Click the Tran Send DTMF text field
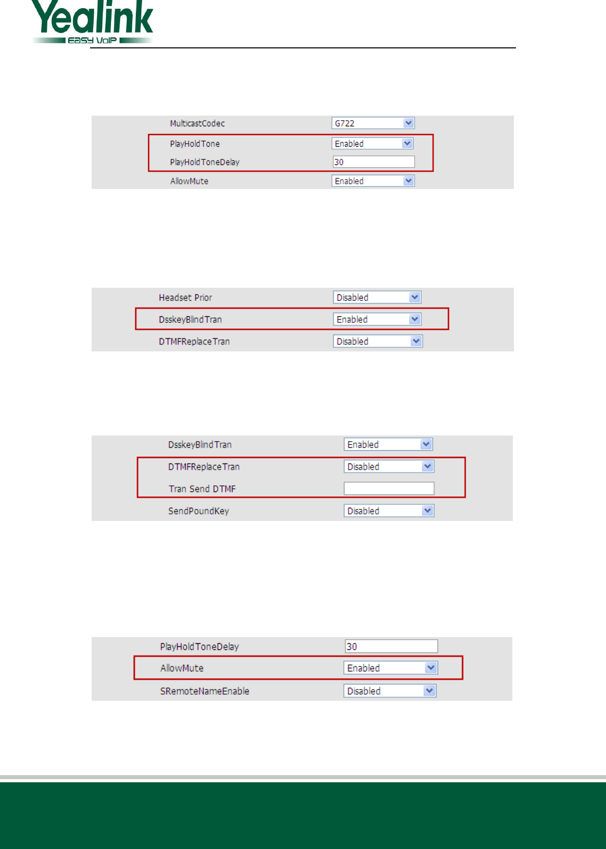The height and width of the screenshot is (849, 606). (x=389, y=489)
